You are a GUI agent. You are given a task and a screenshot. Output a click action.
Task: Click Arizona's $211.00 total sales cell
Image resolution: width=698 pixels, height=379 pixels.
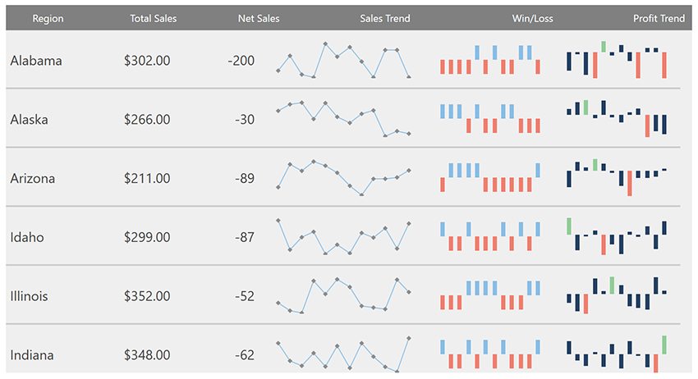point(147,179)
